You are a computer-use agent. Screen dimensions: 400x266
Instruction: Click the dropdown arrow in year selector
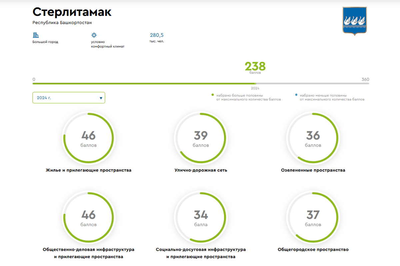point(101,98)
